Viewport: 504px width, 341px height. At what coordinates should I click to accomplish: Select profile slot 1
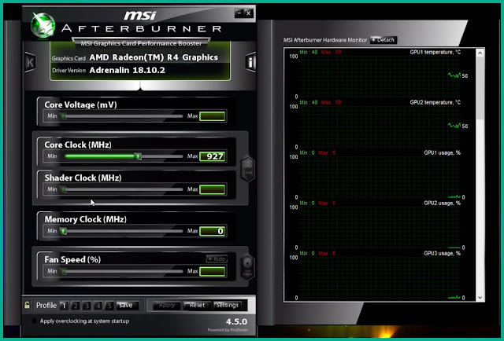pos(64,306)
